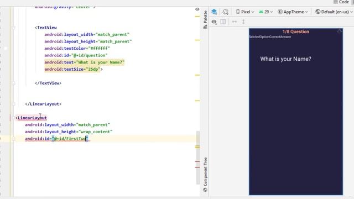Viewport: 354px width, 199px height.
Task: Click the closing </LinearLayout> tag
Action: click(43, 104)
